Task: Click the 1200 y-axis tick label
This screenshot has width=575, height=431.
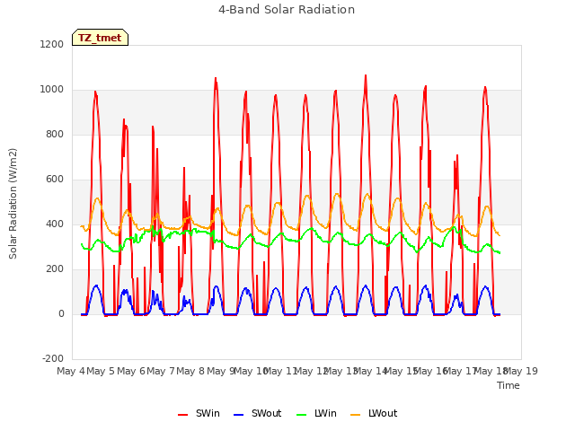Action: click(x=52, y=44)
